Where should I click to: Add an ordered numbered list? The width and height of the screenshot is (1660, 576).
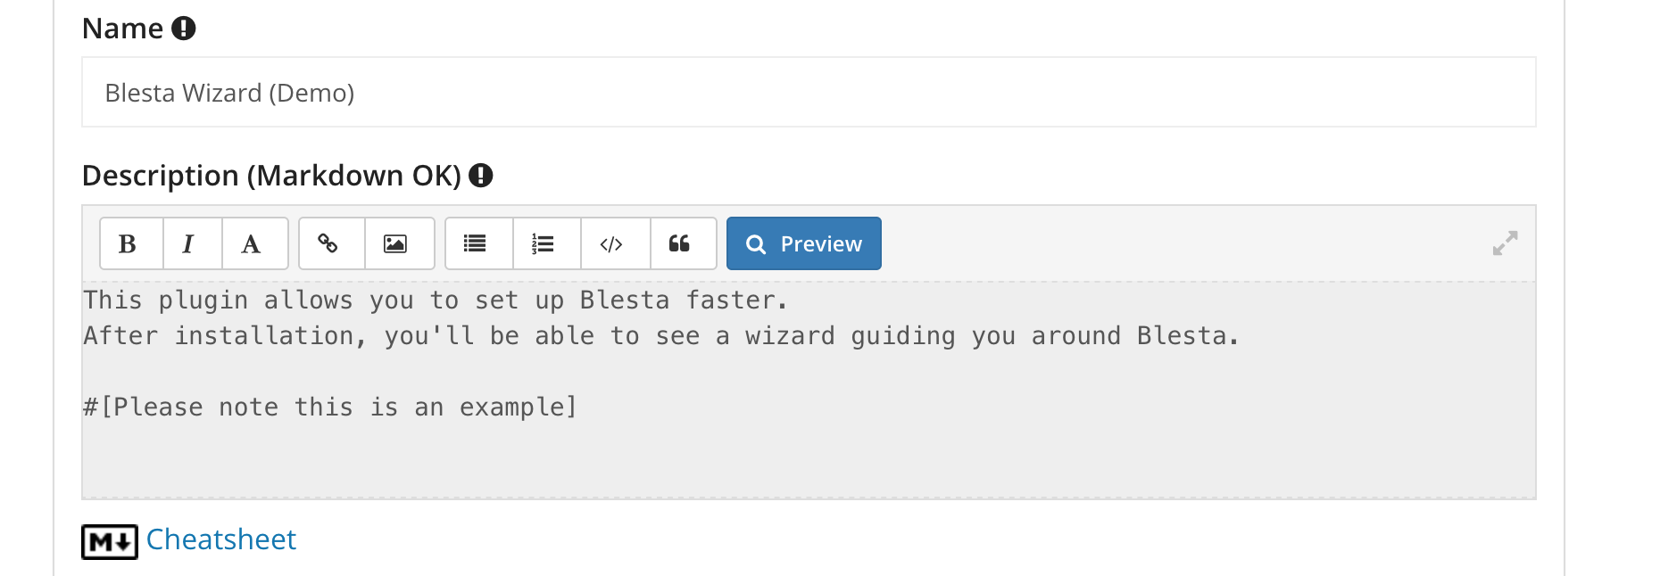pos(543,243)
